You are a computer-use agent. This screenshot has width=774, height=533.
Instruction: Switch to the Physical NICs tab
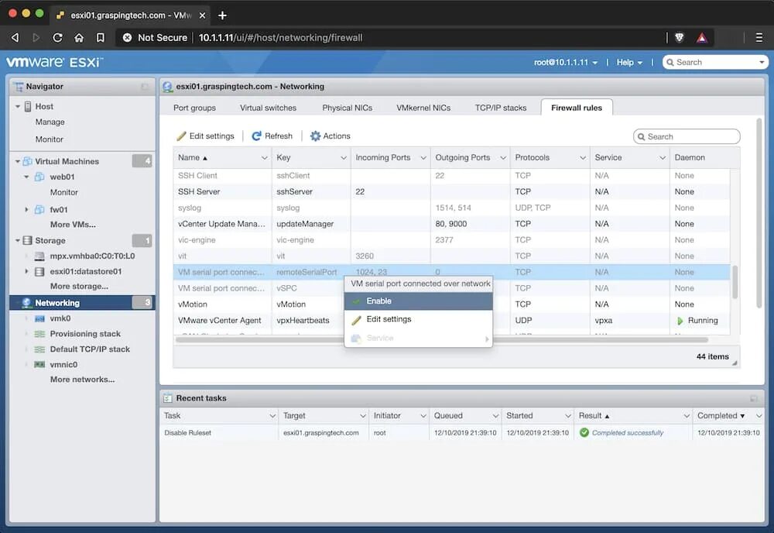tap(347, 108)
